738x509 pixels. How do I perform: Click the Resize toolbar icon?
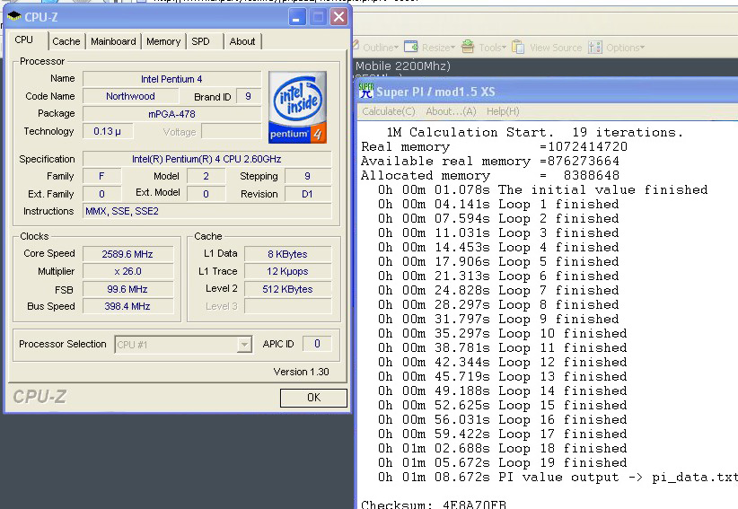[x=411, y=47]
